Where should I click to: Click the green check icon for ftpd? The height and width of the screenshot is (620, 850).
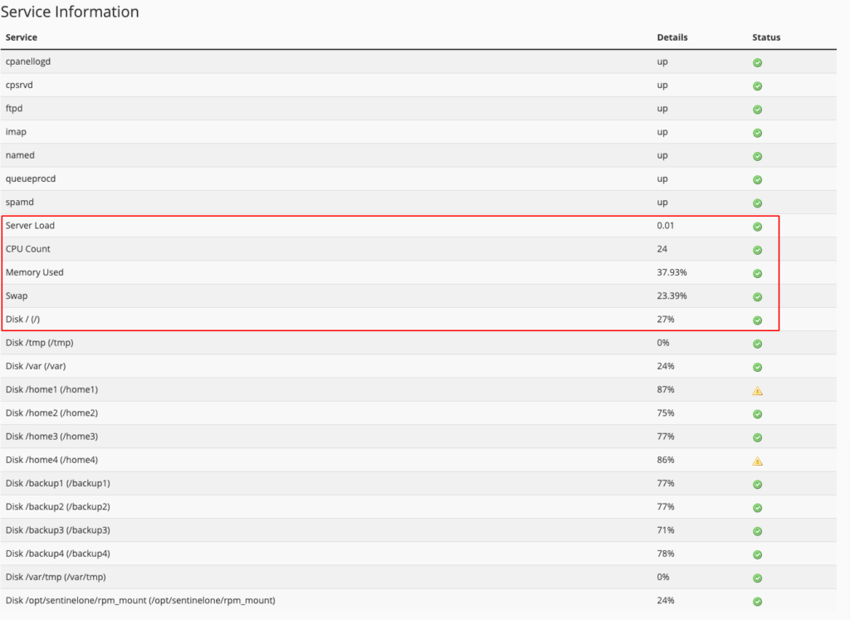[757, 110]
